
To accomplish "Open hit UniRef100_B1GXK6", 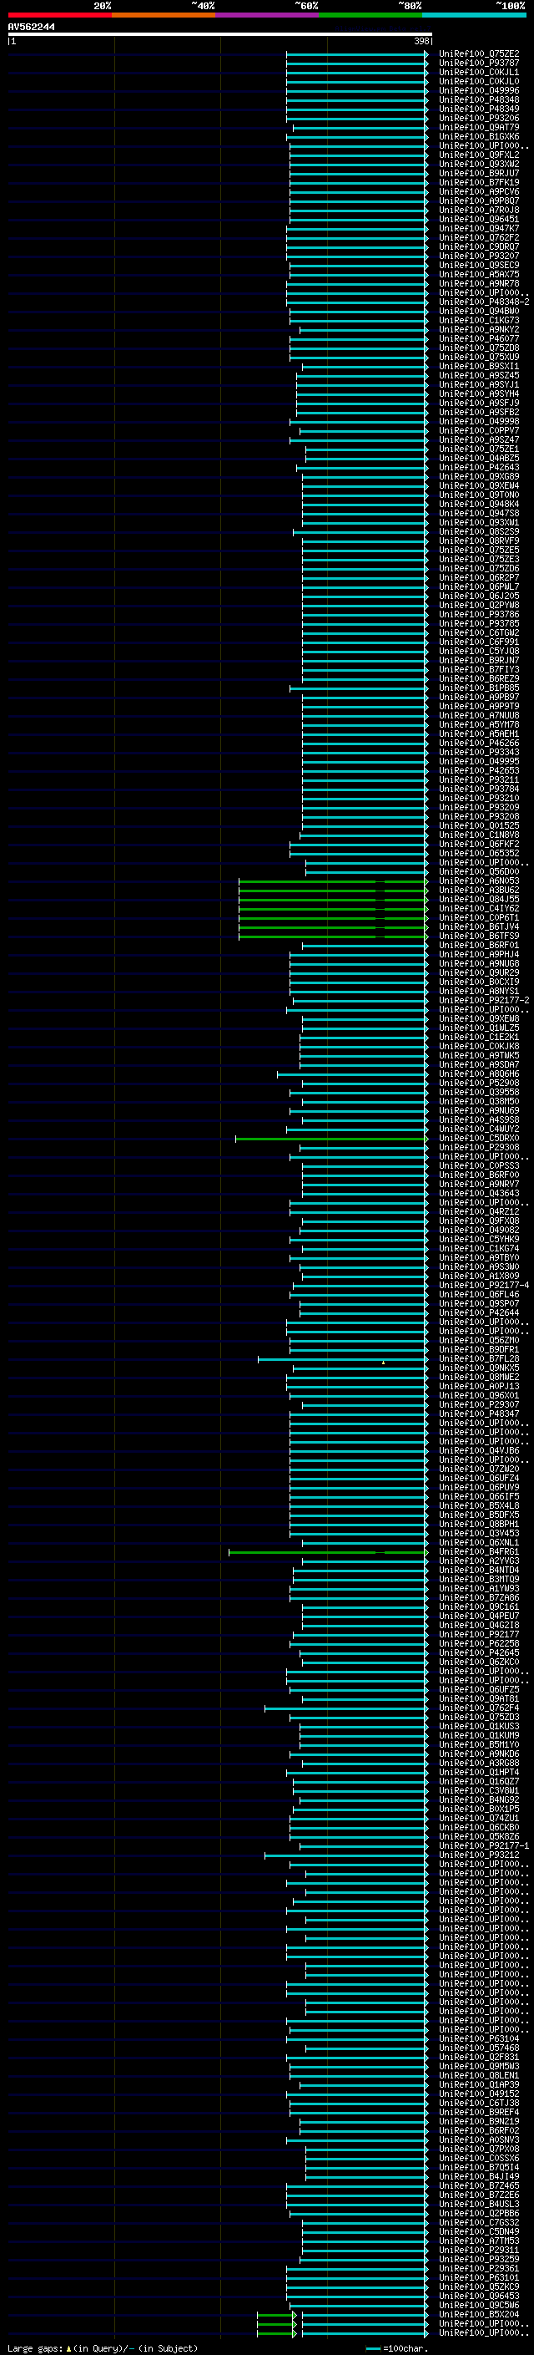I will coord(478,136).
